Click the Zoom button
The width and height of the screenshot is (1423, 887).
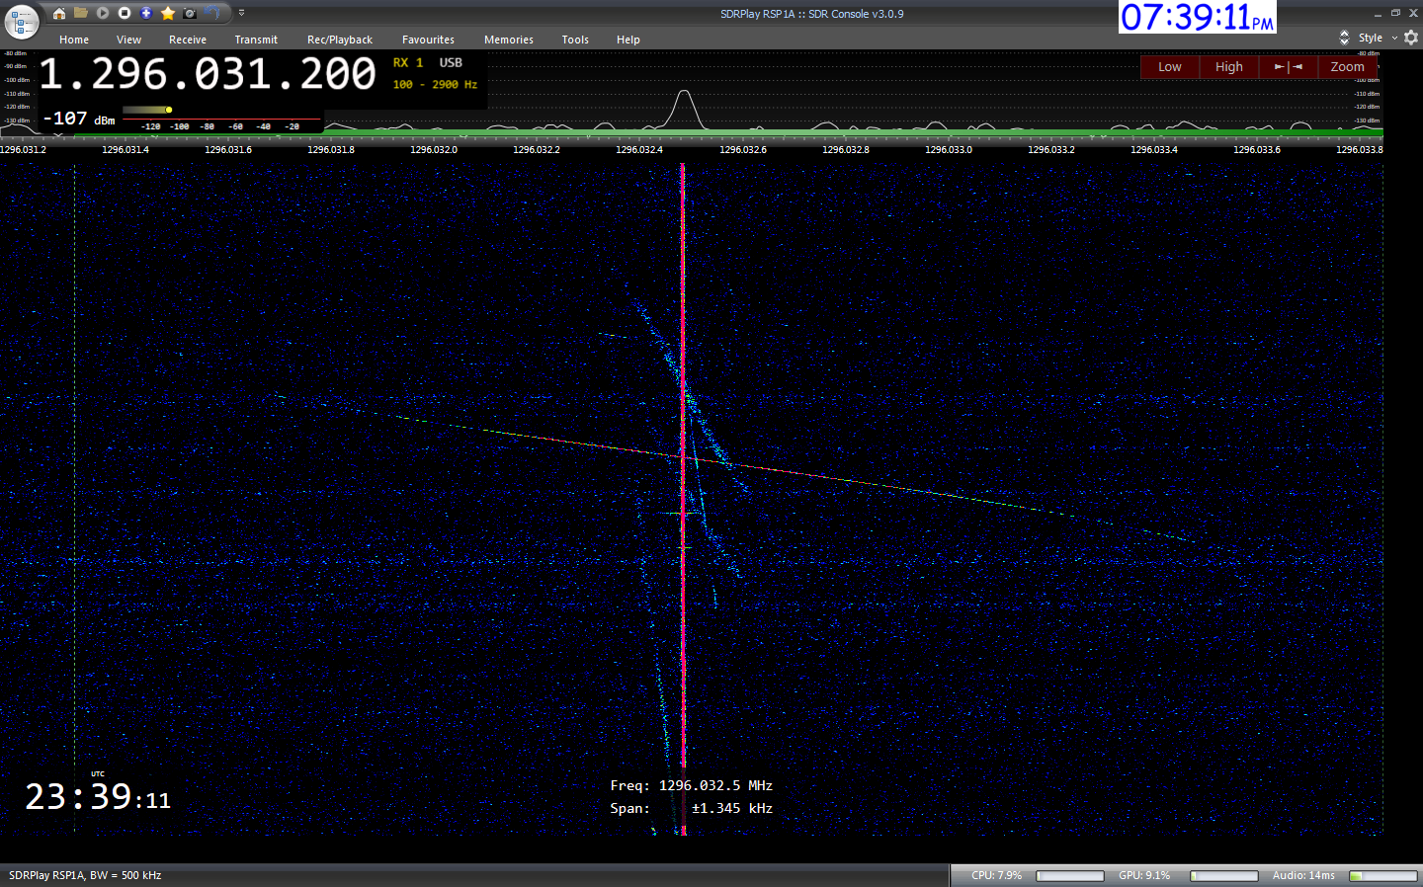pos(1347,67)
